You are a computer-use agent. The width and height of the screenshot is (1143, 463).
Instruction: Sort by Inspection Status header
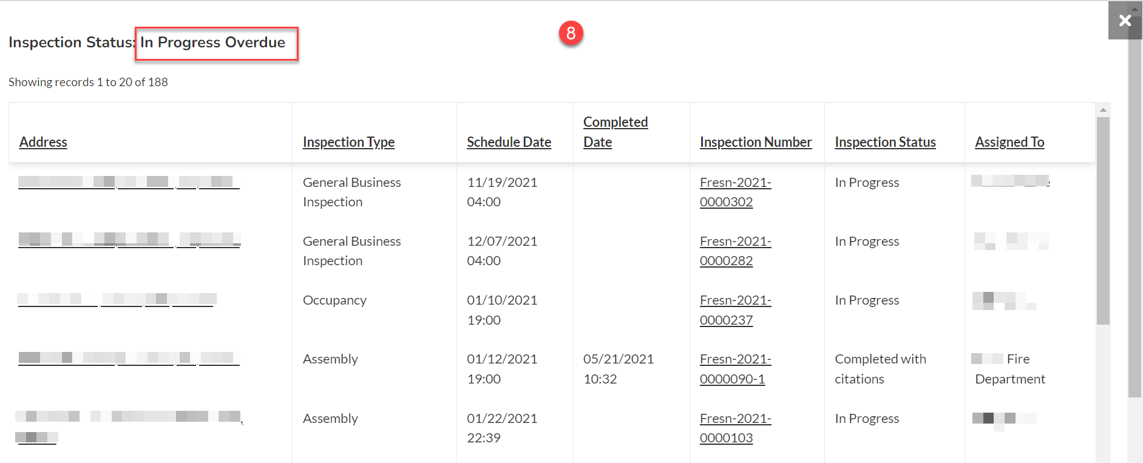[x=885, y=142]
